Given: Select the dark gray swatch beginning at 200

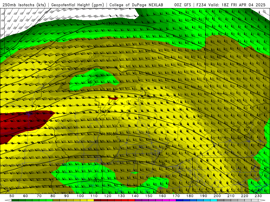Looking at the screenshot, I should coord(221,200).
